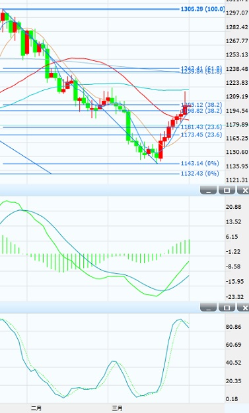Select the last MACD histogram bar
Viewport: 249px width, 413px height.
tap(189, 247)
